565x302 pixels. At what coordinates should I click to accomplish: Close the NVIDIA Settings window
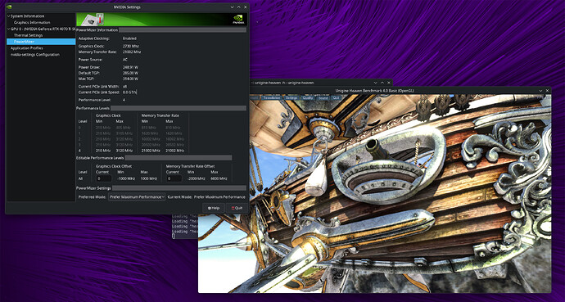pos(246,7)
